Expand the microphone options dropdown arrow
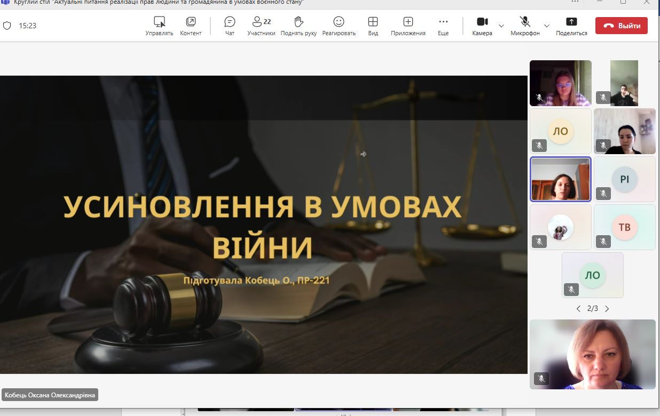The width and height of the screenshot is (660, 416). pos(546,26)
